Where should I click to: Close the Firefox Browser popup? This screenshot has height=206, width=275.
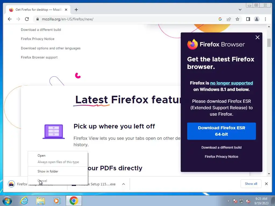(x=258, y=37)
